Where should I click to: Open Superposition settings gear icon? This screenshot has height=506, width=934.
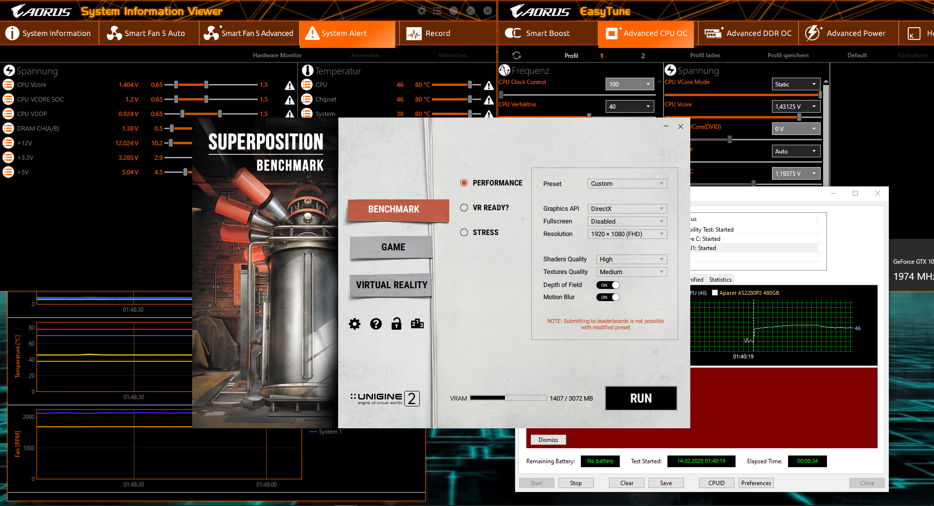pos(355,324)
